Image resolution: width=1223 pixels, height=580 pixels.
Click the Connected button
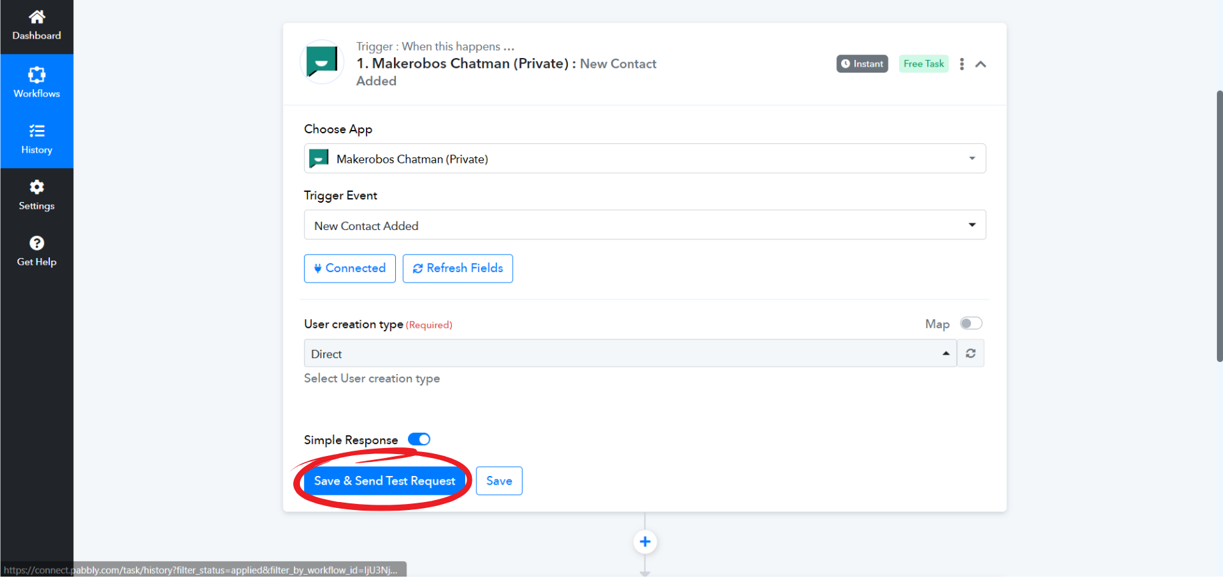350,268
